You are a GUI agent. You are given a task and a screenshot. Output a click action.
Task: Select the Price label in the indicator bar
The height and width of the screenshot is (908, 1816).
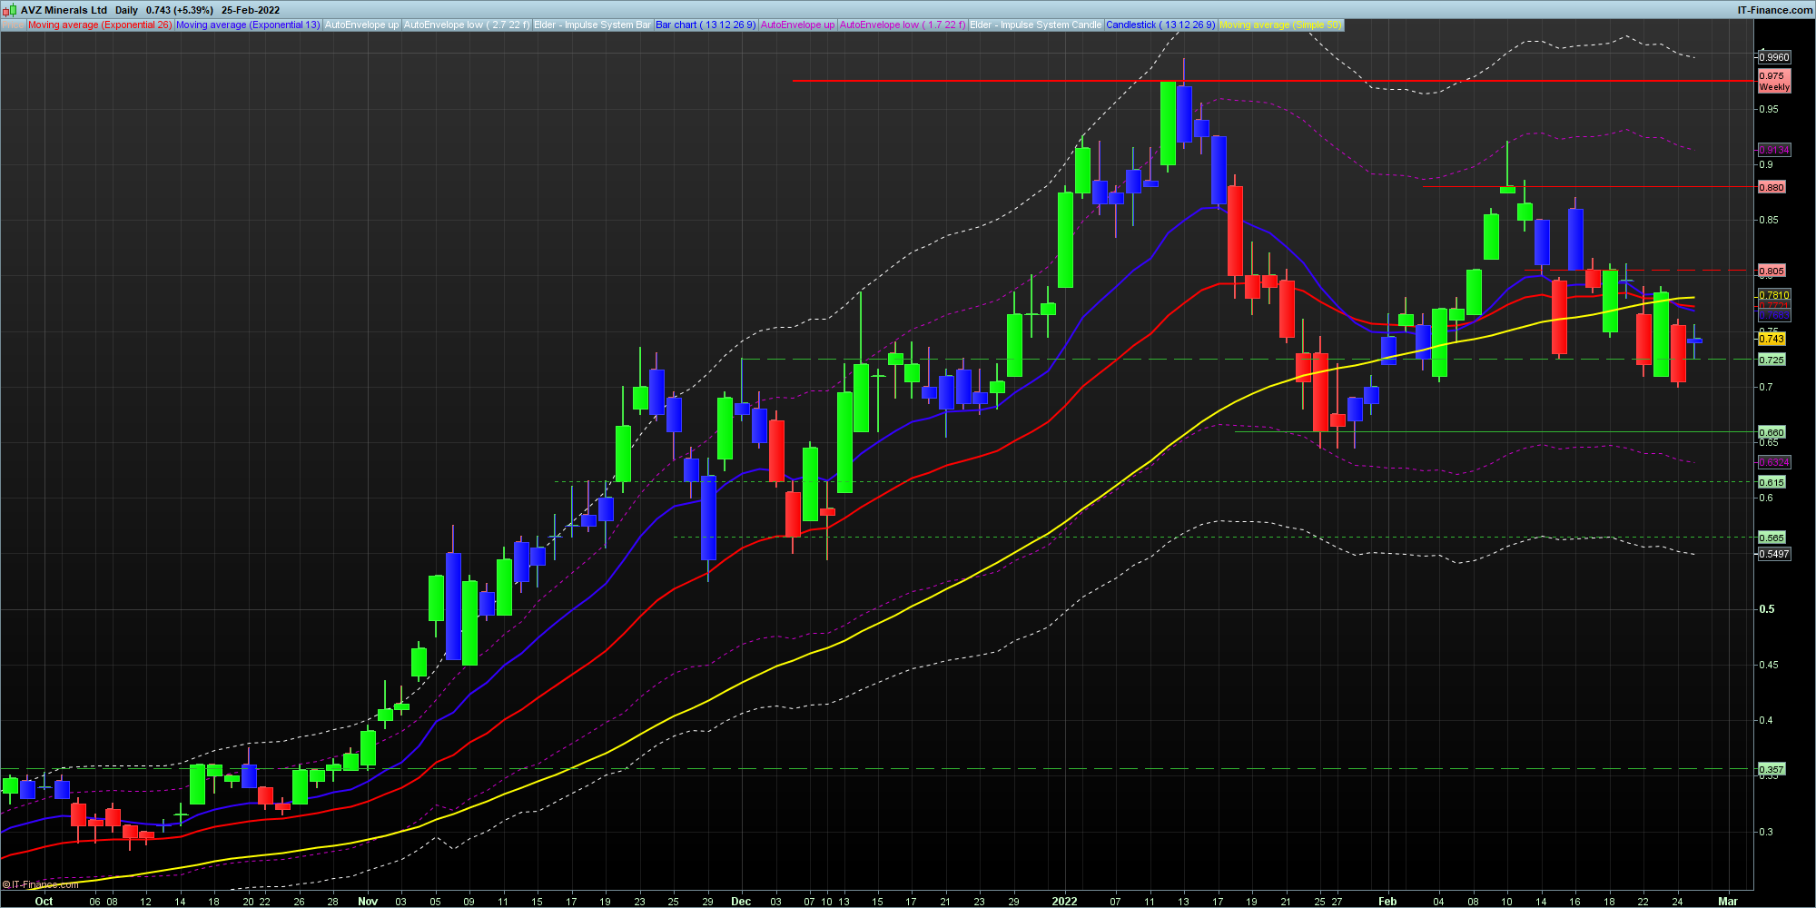(13, 25)
